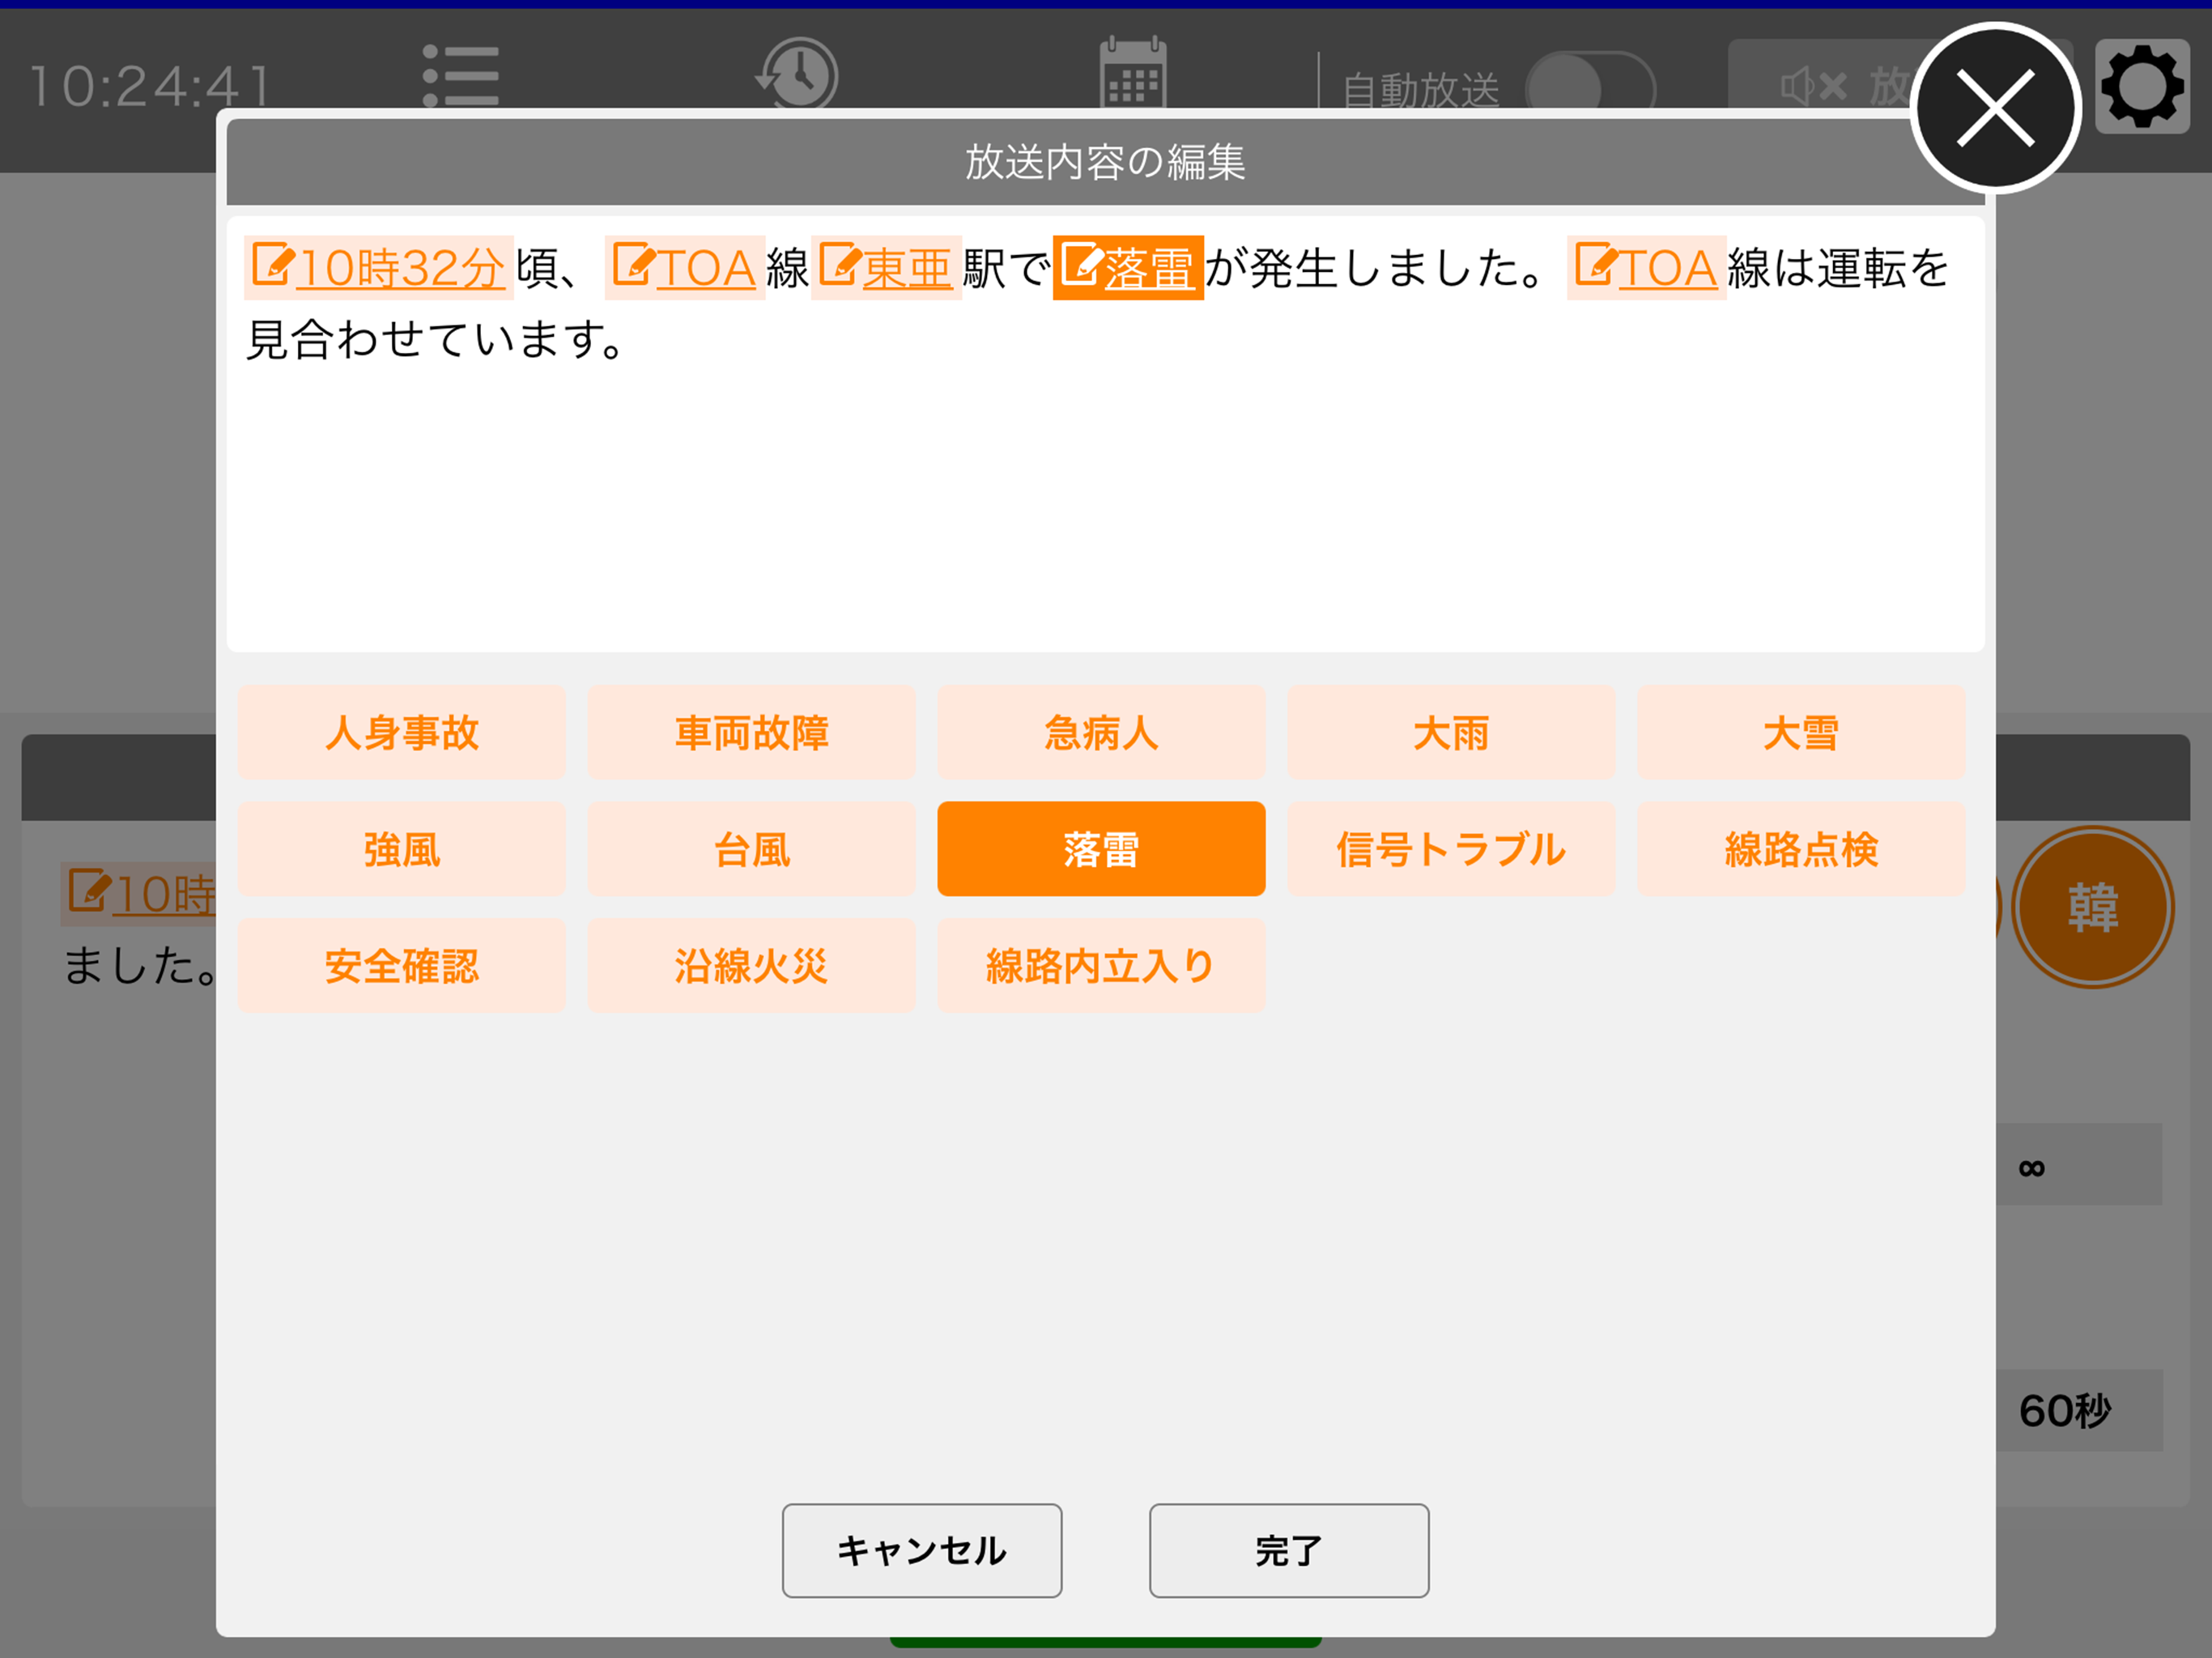Click the highlighted 落雷 field in text
Screen dimensions: 2212x1658
point(1128,268)
